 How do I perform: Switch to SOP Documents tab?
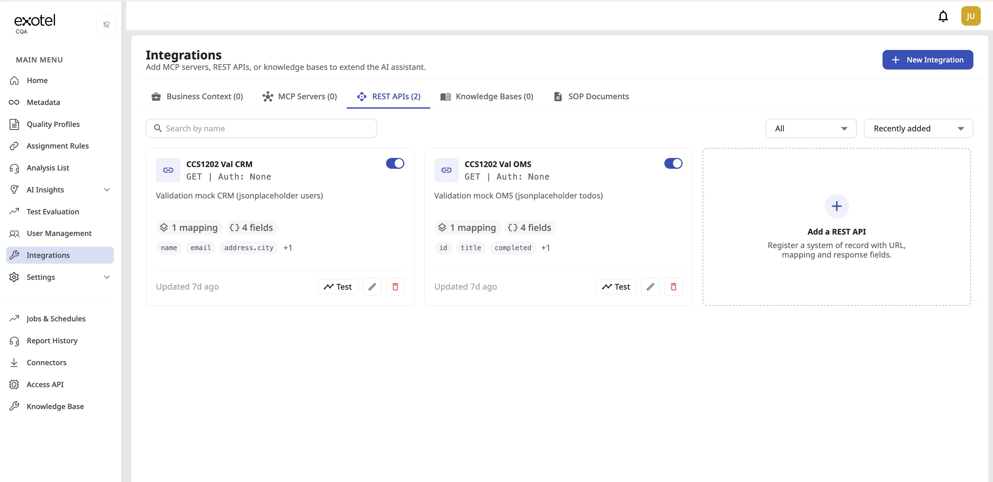click(x=591, y=96)
